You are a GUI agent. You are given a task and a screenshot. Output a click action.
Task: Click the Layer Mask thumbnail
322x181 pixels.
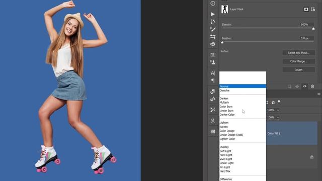(x=224, y=9)
